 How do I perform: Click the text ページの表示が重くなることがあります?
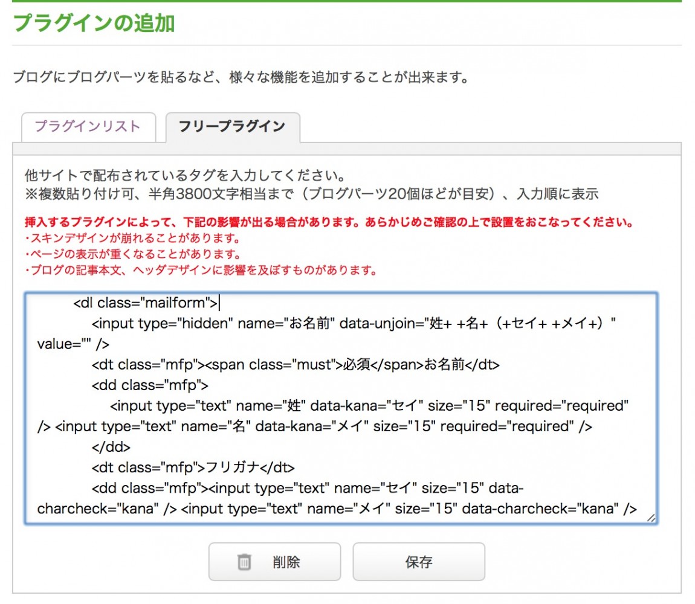[132, 254]
